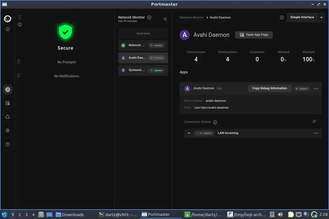Click the Avahi Daemon breadcrumb text

coord(220,17)
